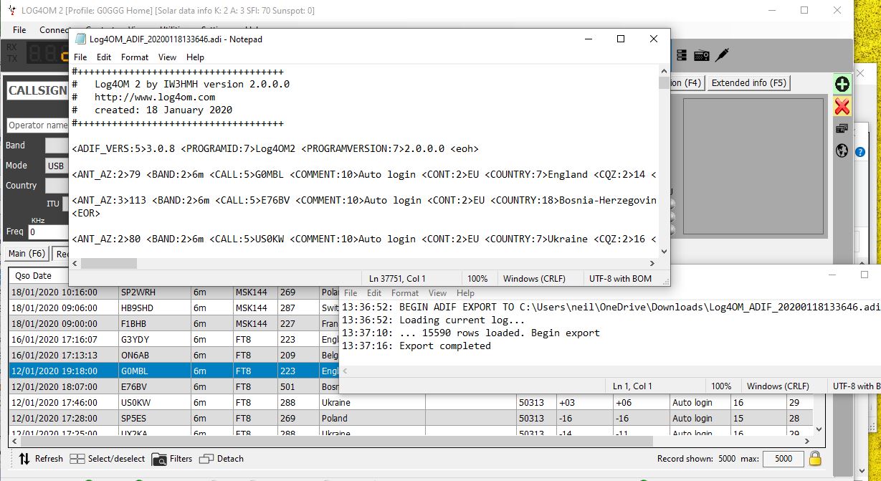Open View menu in the export log Notepad
The width and height of the screenshot is (881, 481).
pyautogui.click(x=437, y=293)
